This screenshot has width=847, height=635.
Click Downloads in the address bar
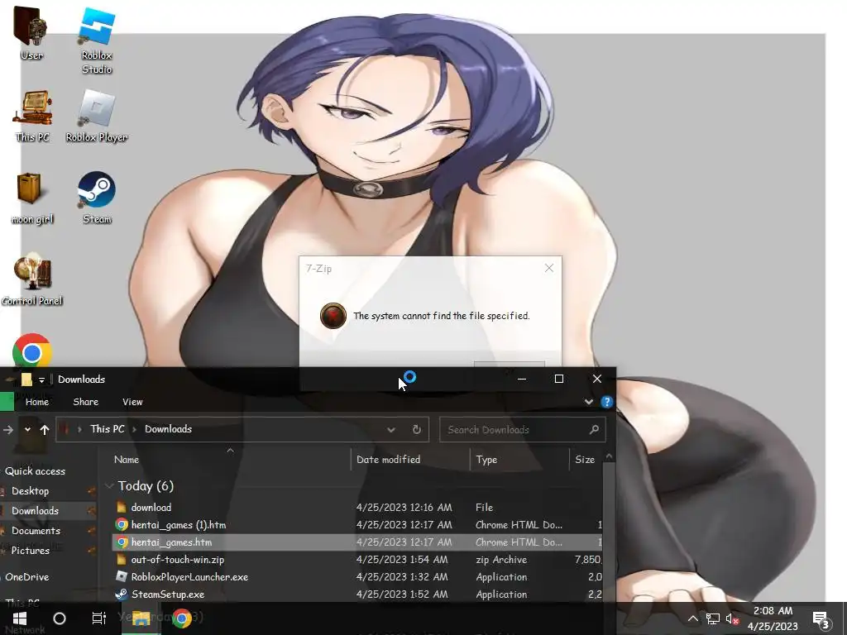168,429
